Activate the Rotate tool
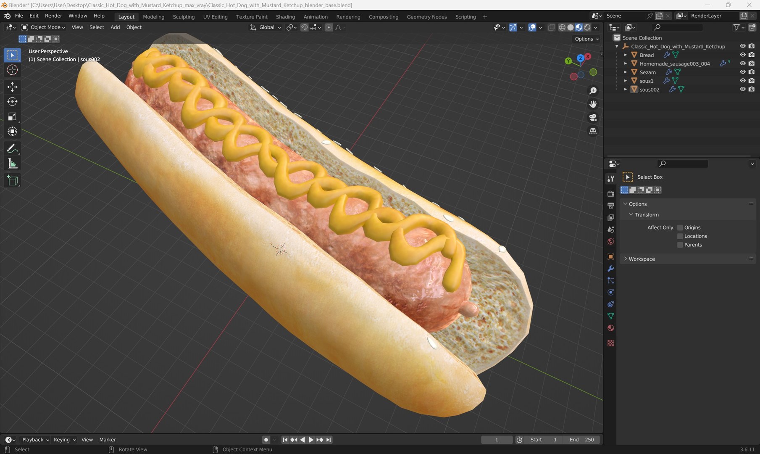 (x=12, y=102)
